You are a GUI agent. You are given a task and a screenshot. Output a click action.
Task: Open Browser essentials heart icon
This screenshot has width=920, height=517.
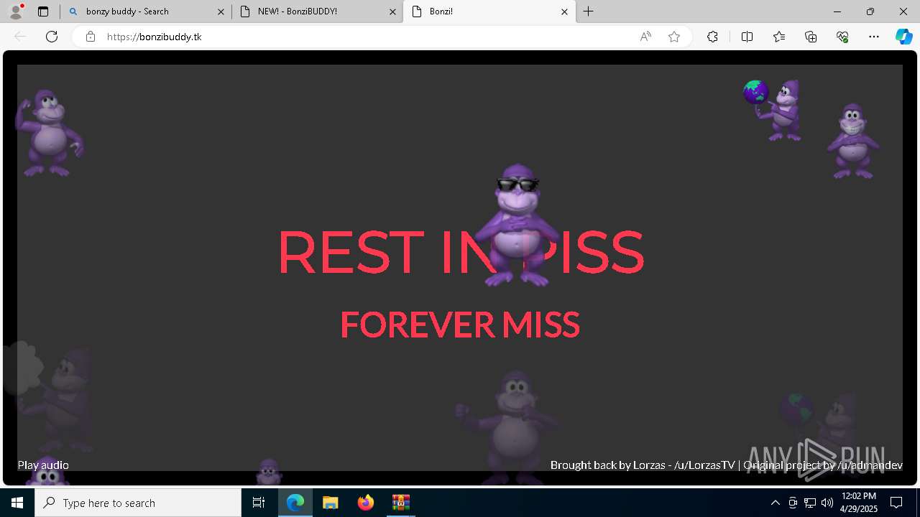click(x=842, y=37)
